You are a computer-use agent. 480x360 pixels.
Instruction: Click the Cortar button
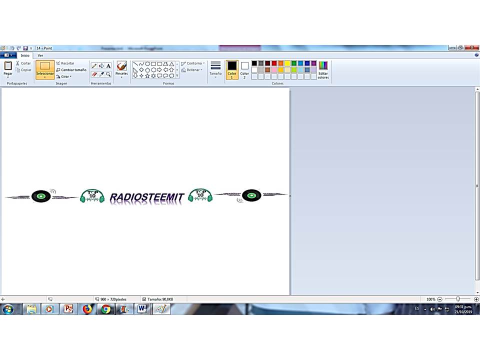(x=23, y=63)
